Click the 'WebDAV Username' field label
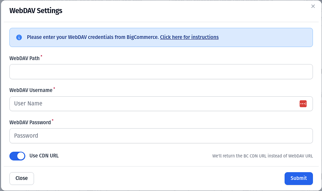 click(x=31, y=90)
